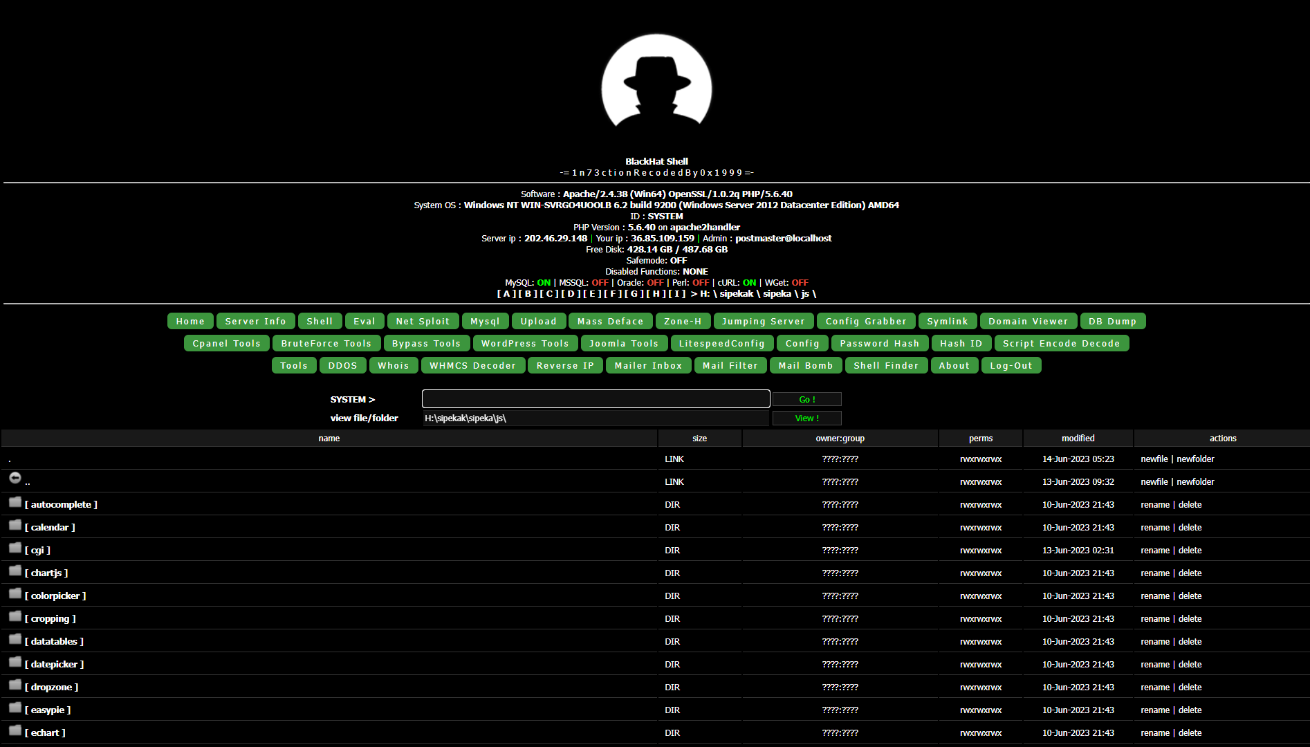Click folder icon next to autocomplete
This screenshot has width=1310, height=747.
pos(15,502)
